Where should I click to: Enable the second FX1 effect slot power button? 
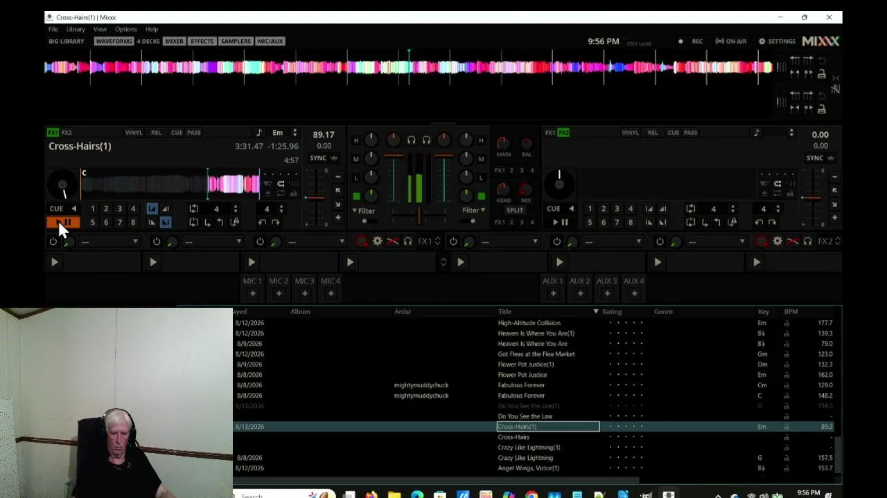157,241
